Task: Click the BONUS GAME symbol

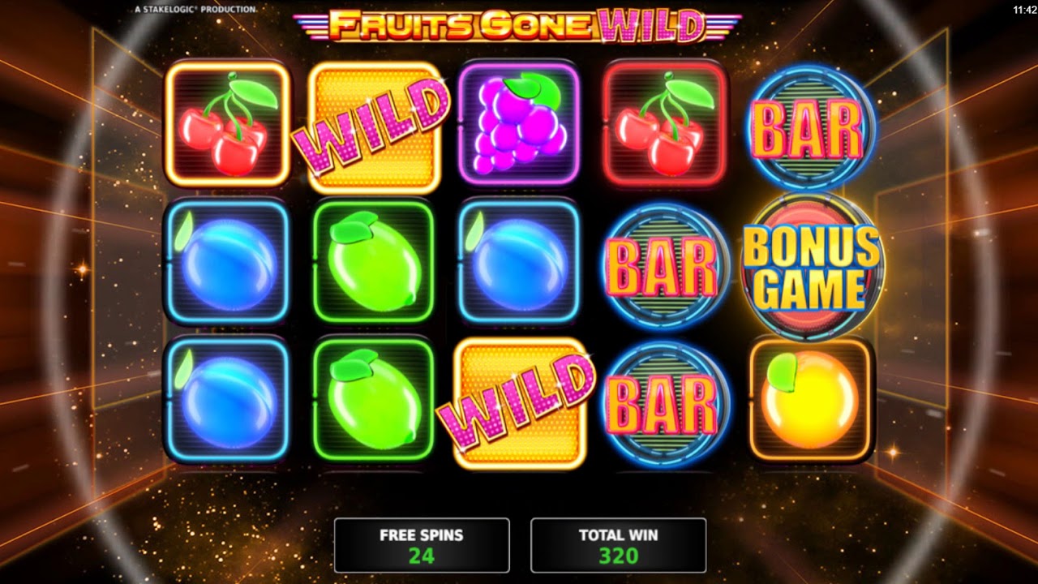Action: [x=811, y=266]
